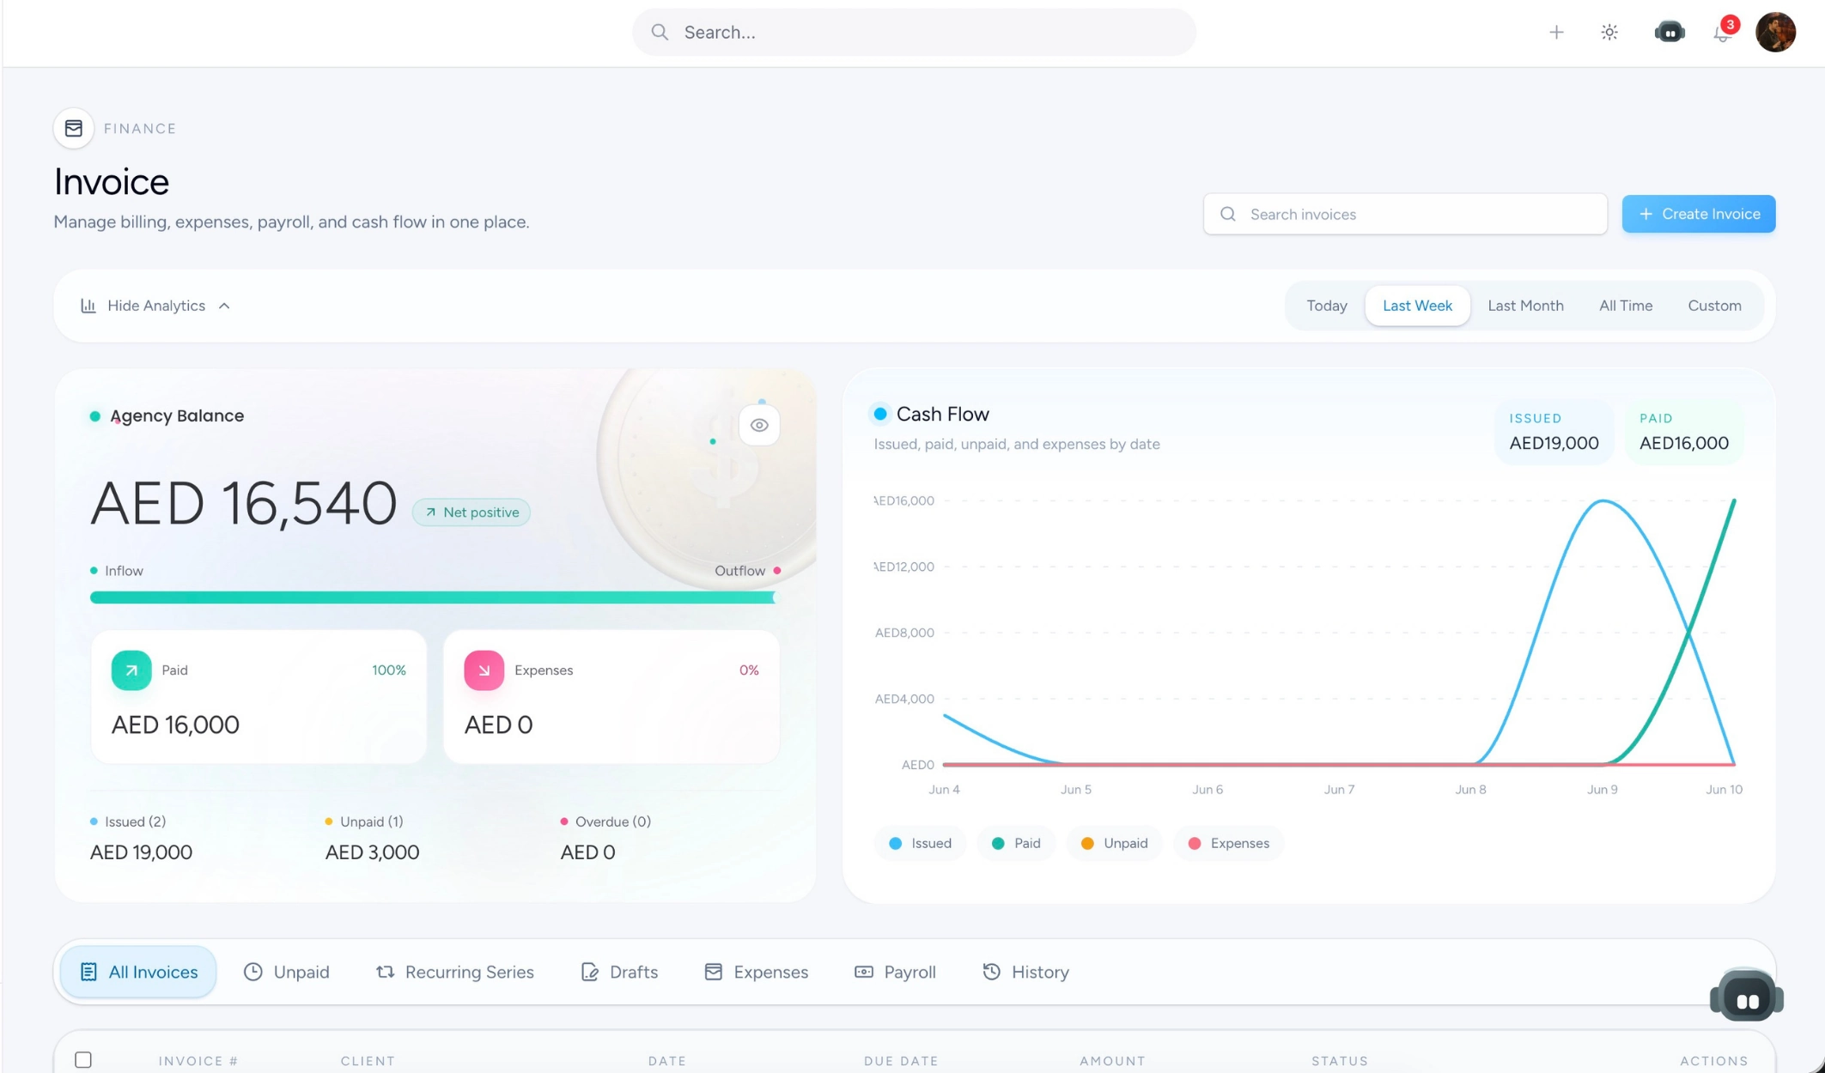Screen dimensions: 1825x1073
Task: Toggle the Paid legend series
Action: point(1016,843)
